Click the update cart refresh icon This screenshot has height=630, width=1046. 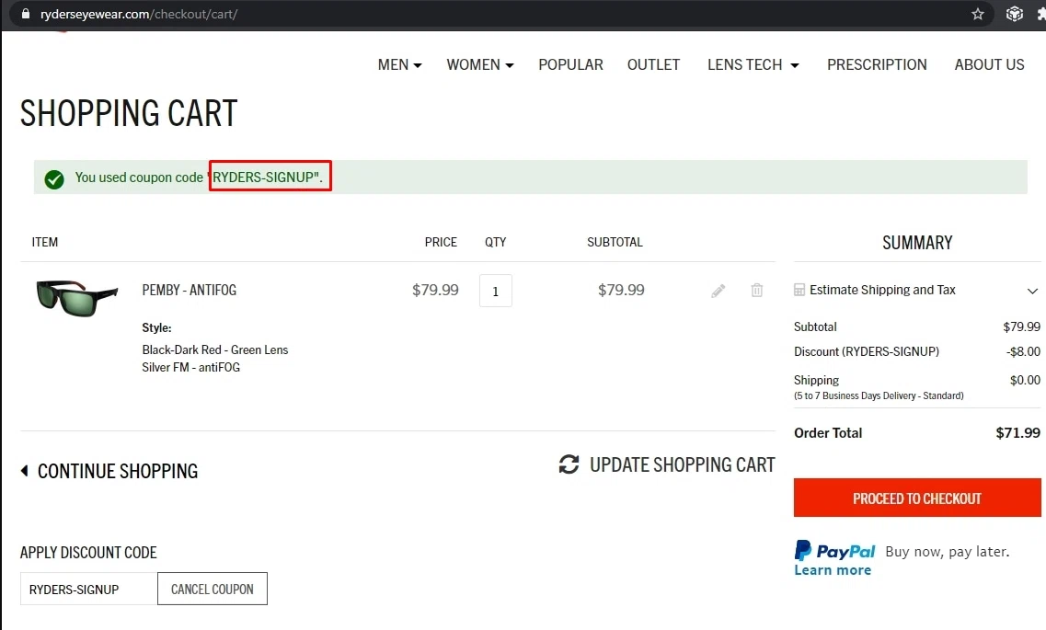point(569,464)
